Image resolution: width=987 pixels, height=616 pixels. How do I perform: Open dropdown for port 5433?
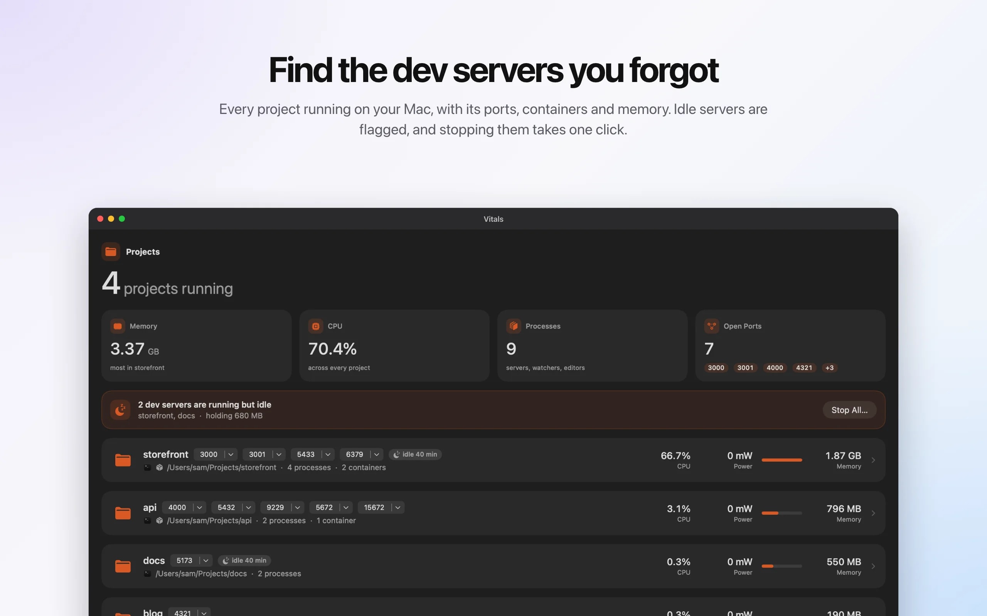[327, 454]
